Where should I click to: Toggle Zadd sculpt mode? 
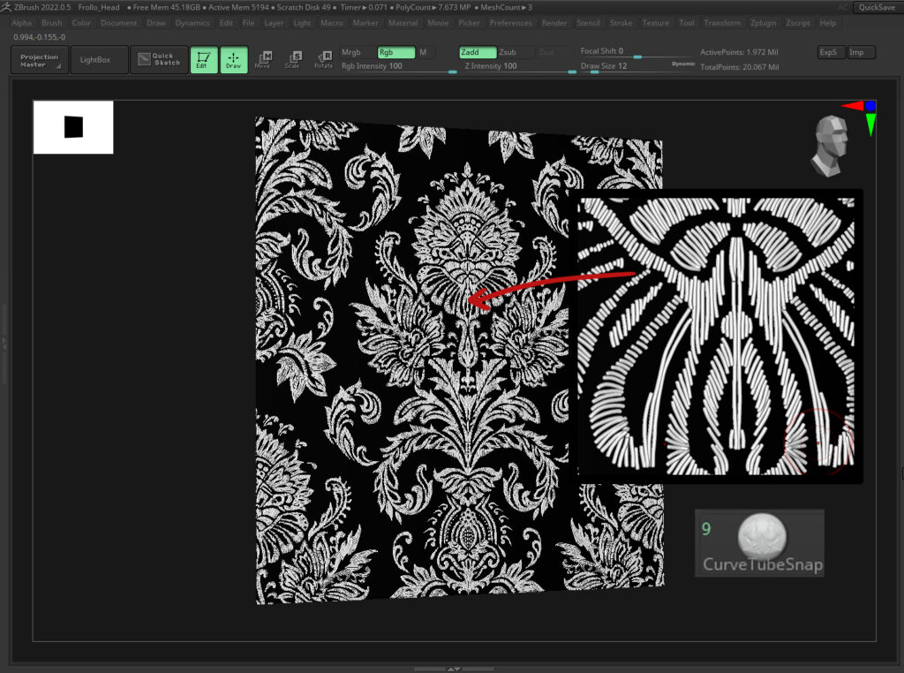tap(477, 52)
